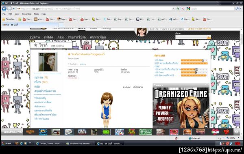Click the Windows Start button
The image size is (244, 154).
coord(7,143)
